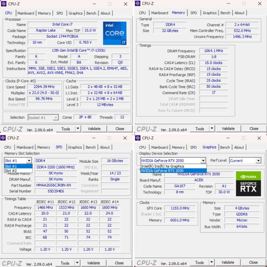This screenshot has width=267, height=267.
Task: Expand Tools dropdown arrow in SPD window
Action: (77, 263)
